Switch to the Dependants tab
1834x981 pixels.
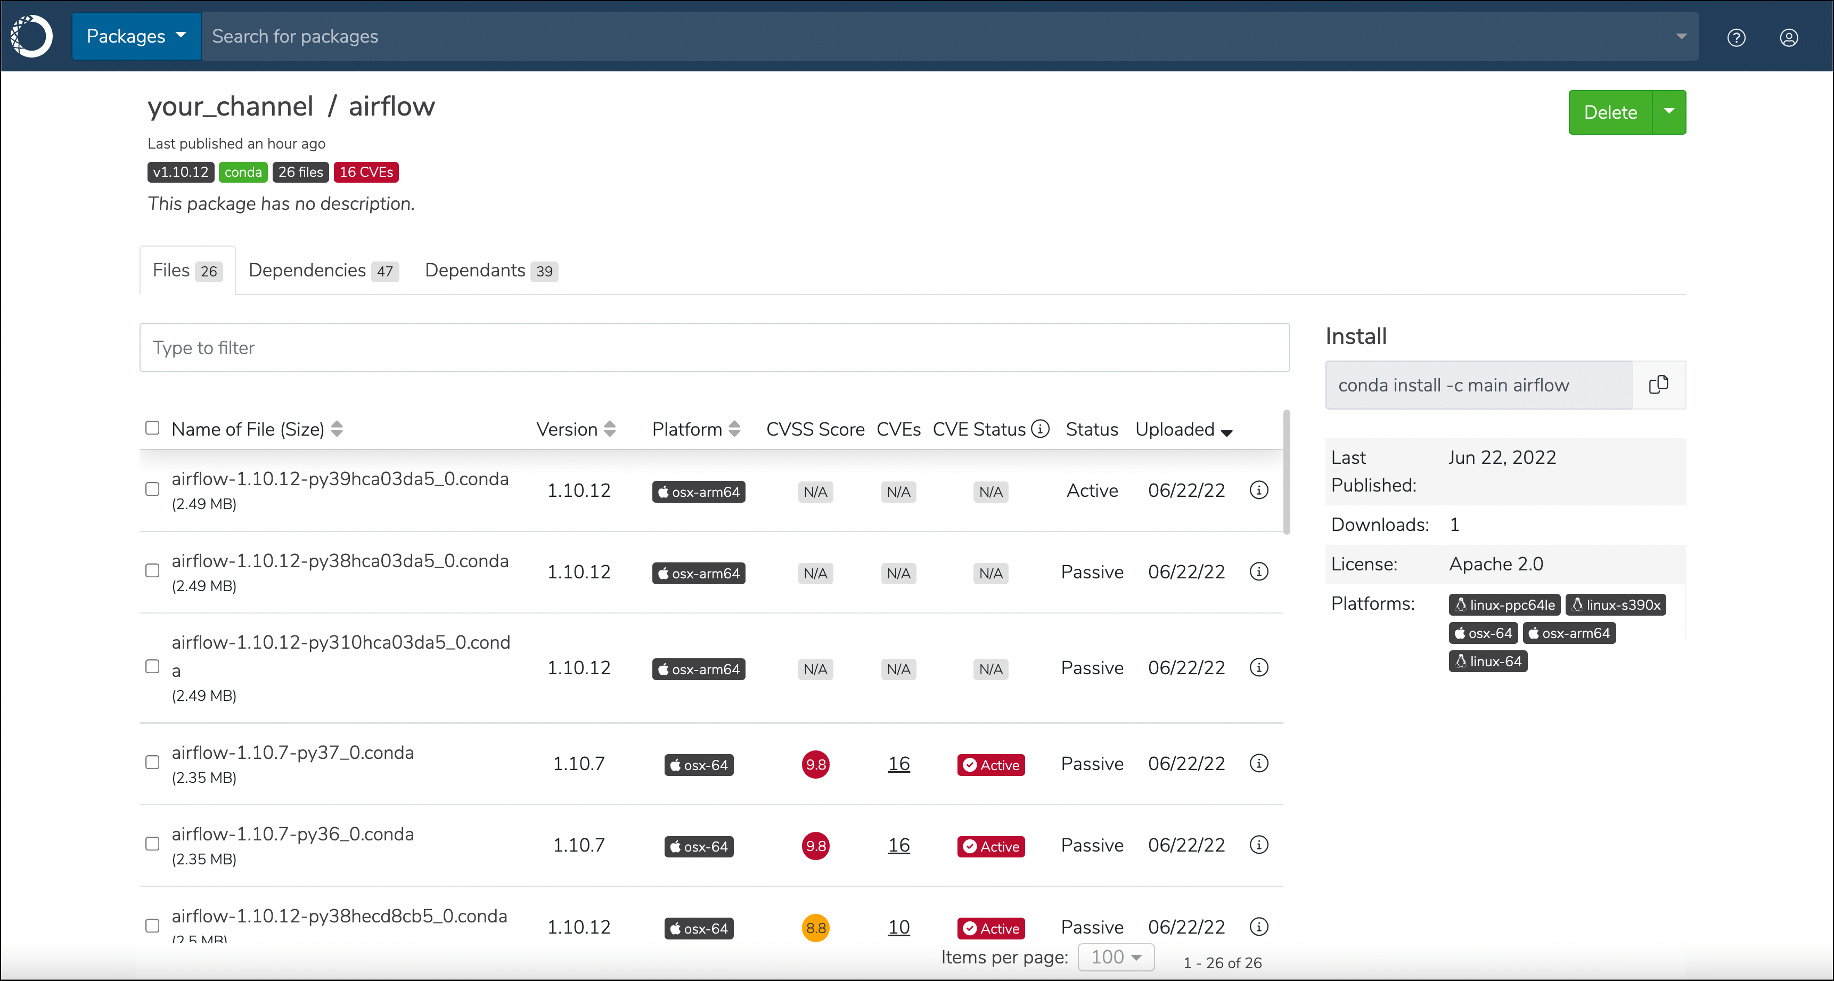491,271
